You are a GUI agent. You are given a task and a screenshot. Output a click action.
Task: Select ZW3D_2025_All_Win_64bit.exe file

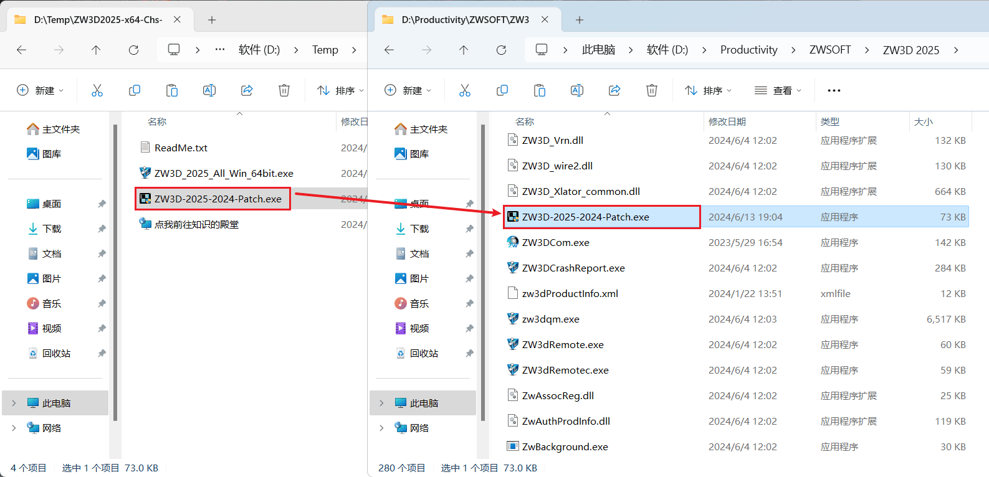click(x=216, y=173)
